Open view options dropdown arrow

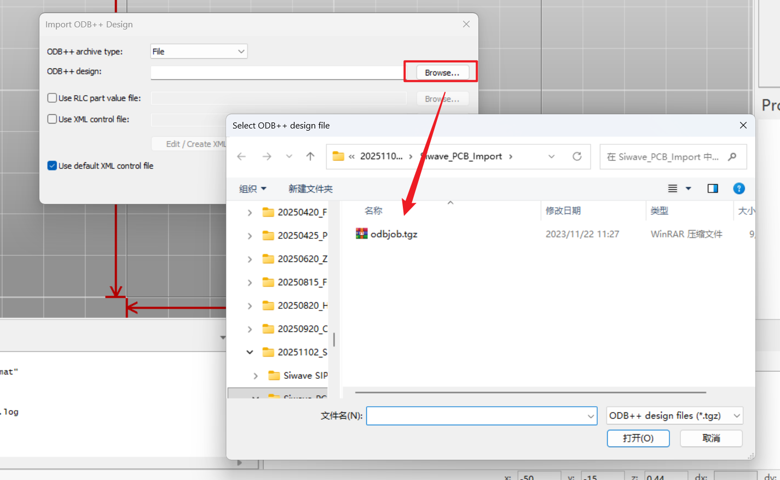689,189
